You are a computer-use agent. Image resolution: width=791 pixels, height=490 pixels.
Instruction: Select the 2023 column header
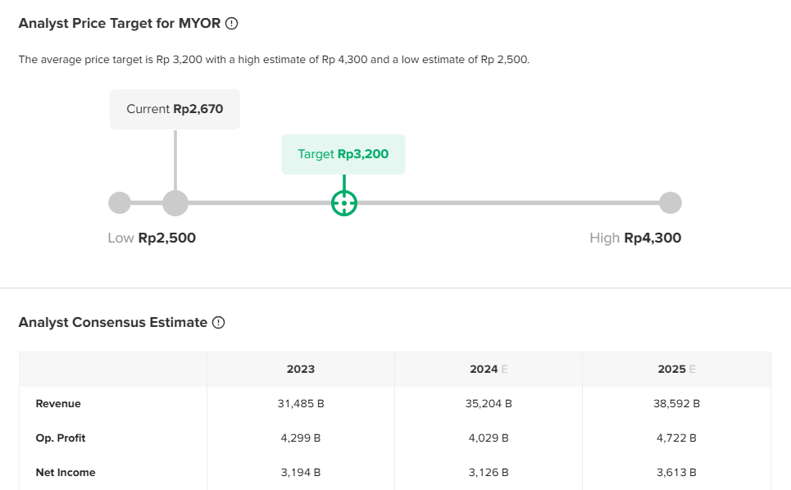click(301, 370)
